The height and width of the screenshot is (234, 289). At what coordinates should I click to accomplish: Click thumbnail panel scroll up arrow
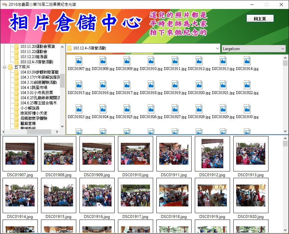pyautogui.click(x=285, y=138)
